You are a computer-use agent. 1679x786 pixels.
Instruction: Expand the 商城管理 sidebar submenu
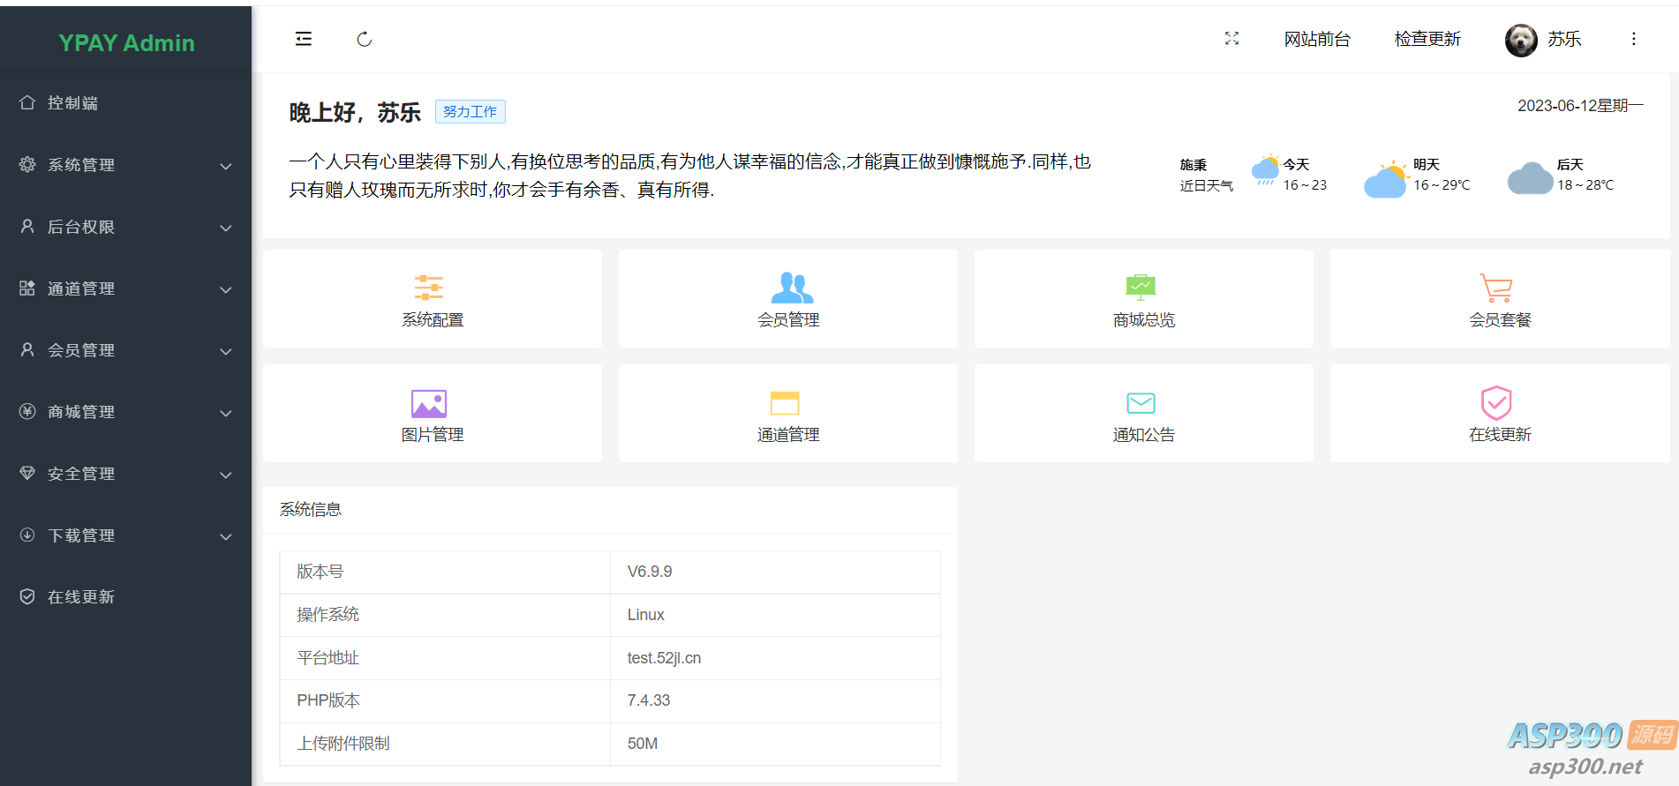point(125,412)
